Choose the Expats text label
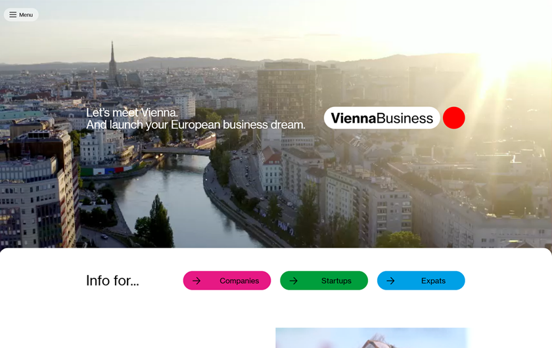This screenshot has width=552, height=348. (433, 281)
